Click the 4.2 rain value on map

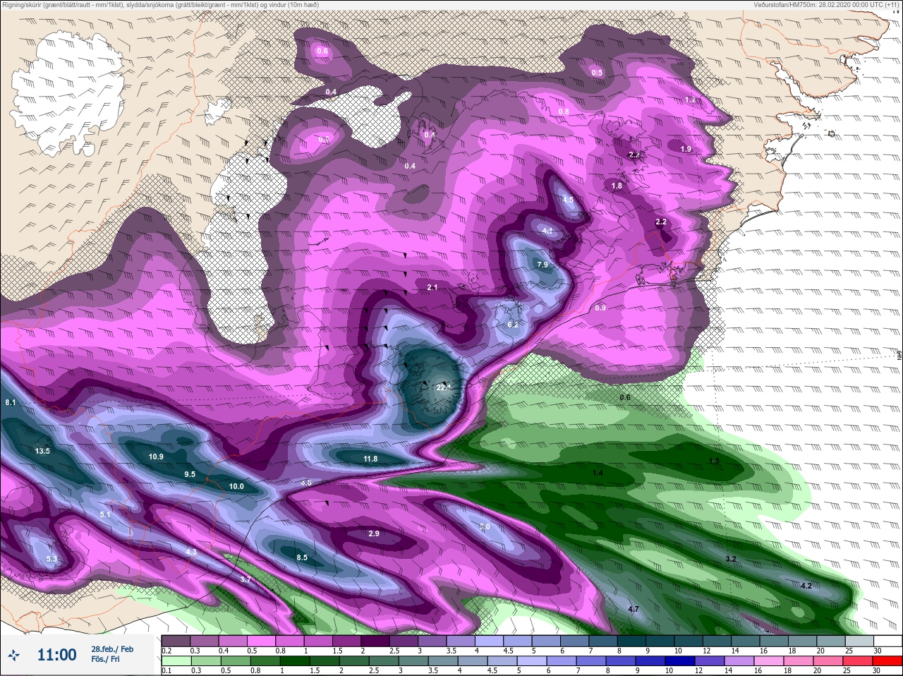click(806, 586)
